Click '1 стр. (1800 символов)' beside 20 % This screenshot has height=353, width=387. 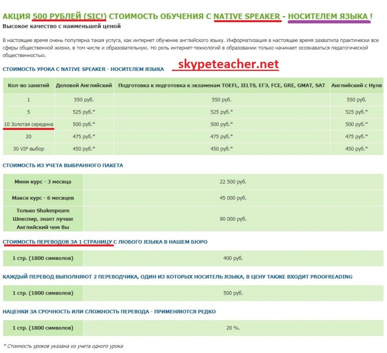tap(43, 328)
